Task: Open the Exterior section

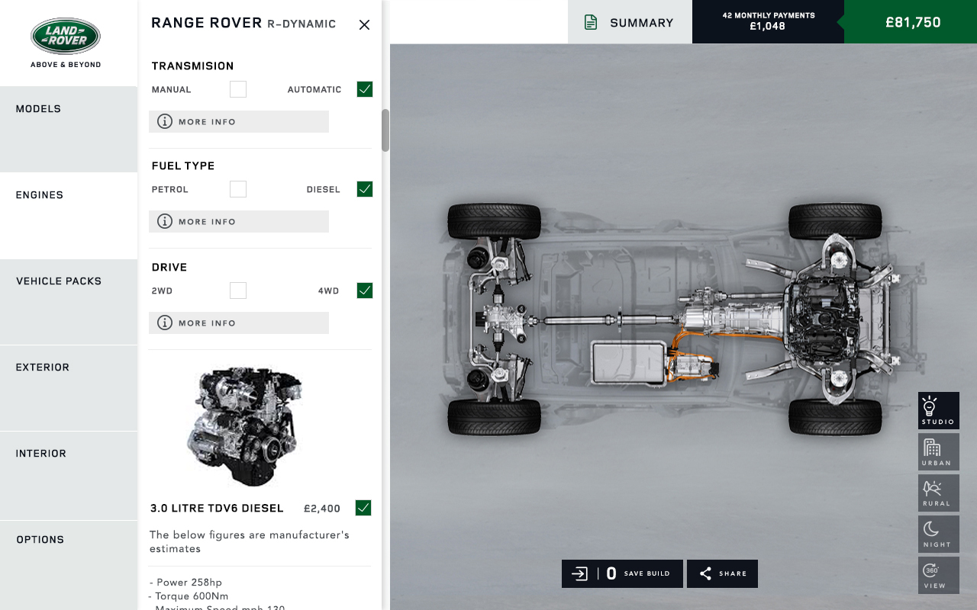Action: [x=69, y=388]
